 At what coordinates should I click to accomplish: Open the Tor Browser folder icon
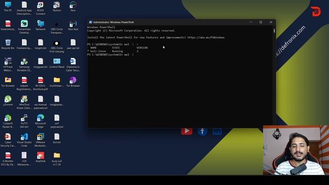(x=8, y=82)
